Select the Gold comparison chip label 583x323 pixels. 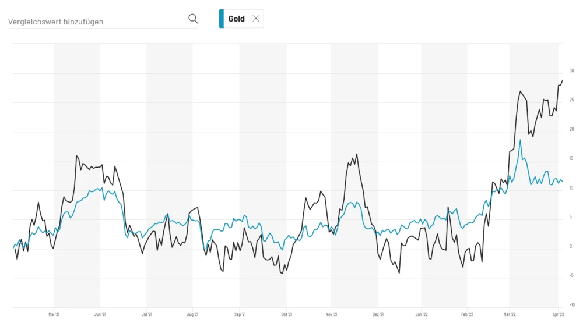point(236,19)
